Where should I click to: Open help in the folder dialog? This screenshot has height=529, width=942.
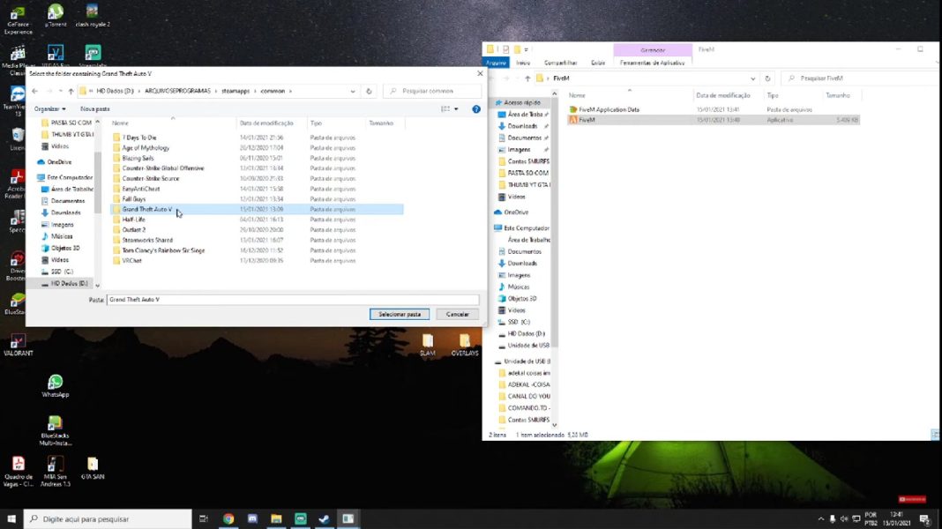(476, 109)
